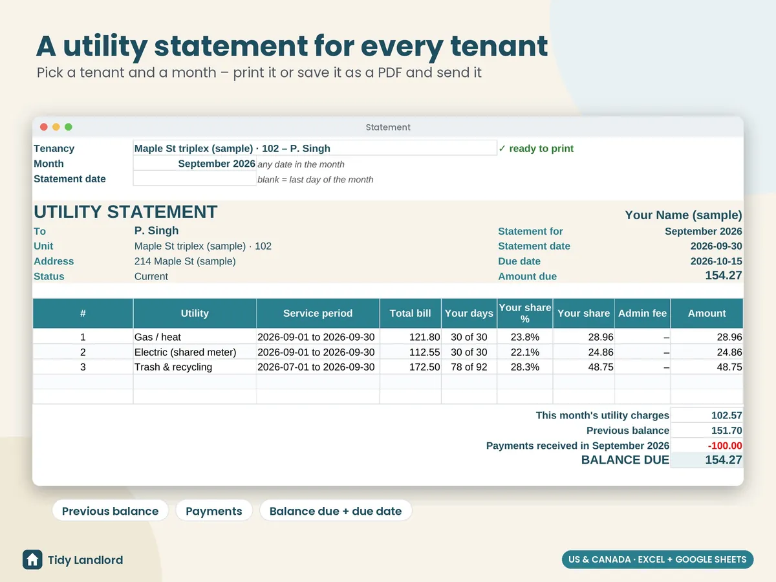Click the Amount due value near Due date
This screenshot has width=776, height=582.
click(x=724, y=275)
